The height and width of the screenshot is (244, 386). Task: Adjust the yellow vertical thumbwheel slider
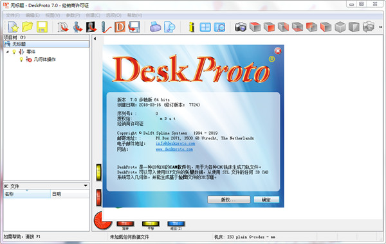[98, 172]
